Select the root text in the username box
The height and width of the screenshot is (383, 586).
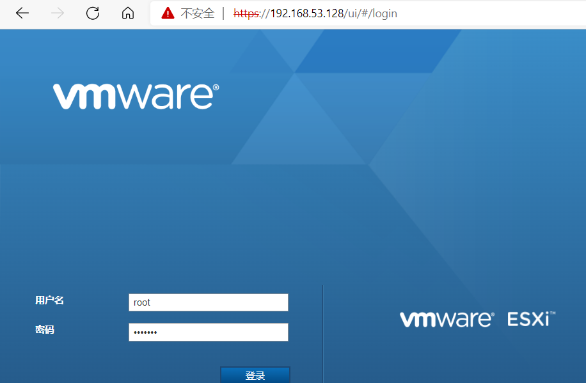142,302
